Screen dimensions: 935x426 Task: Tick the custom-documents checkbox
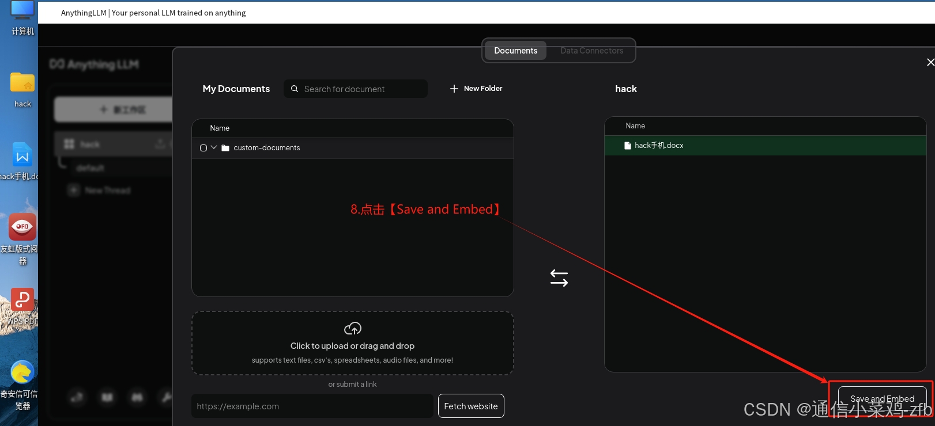(203, 148)
